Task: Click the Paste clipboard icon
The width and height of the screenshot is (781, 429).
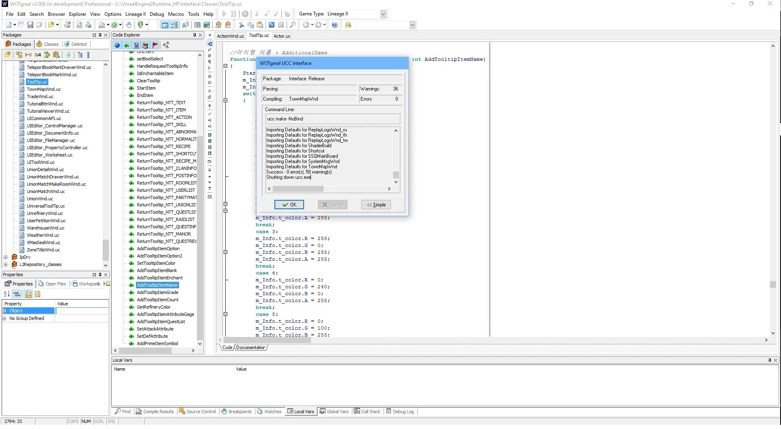Action: pos(260,25)
